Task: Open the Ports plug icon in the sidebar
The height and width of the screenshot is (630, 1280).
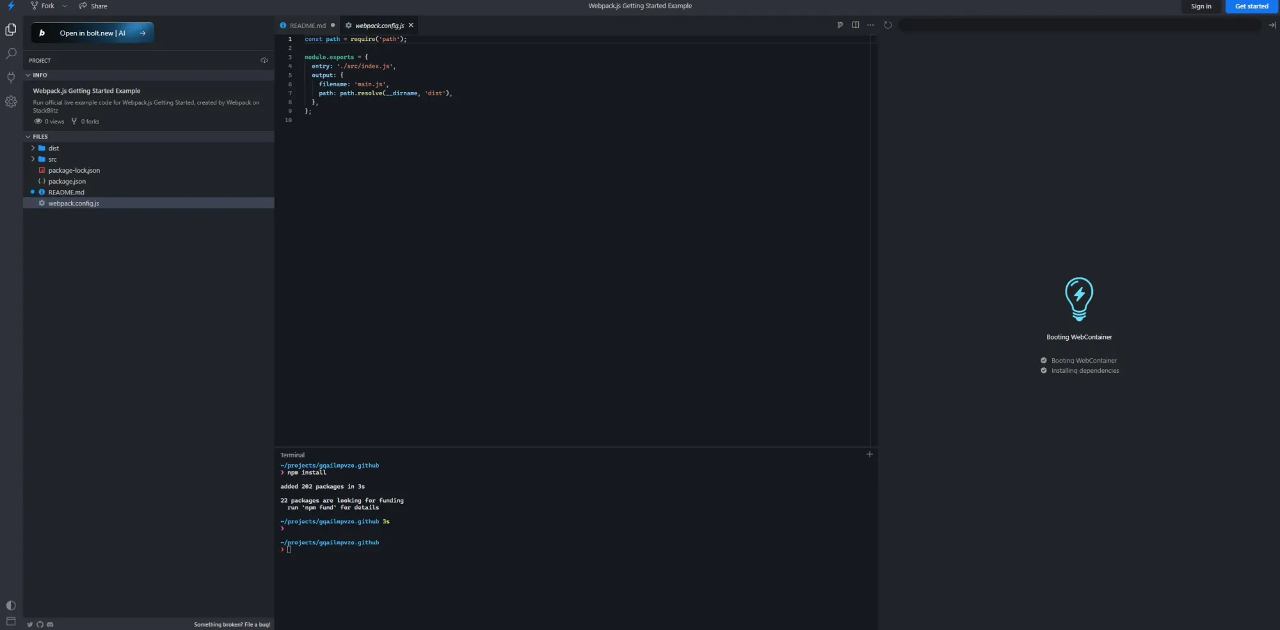Action: point(11,77)
